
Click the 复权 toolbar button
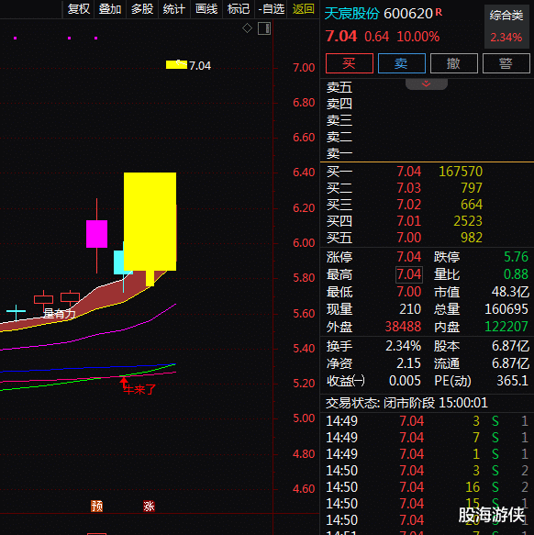(x=79, y=9)
